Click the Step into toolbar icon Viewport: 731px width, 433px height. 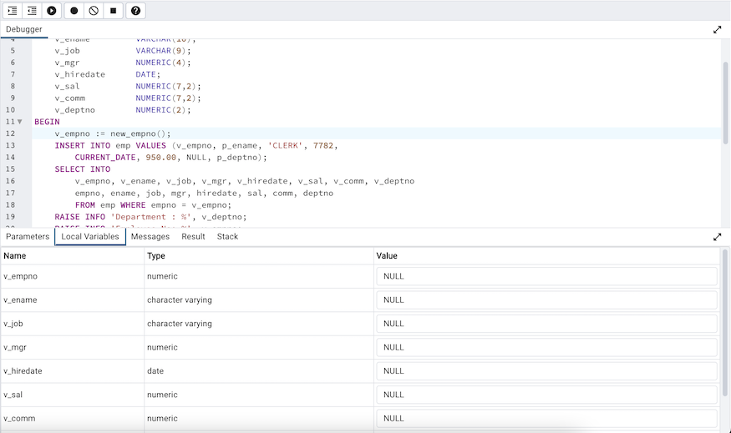coord(13,11)
